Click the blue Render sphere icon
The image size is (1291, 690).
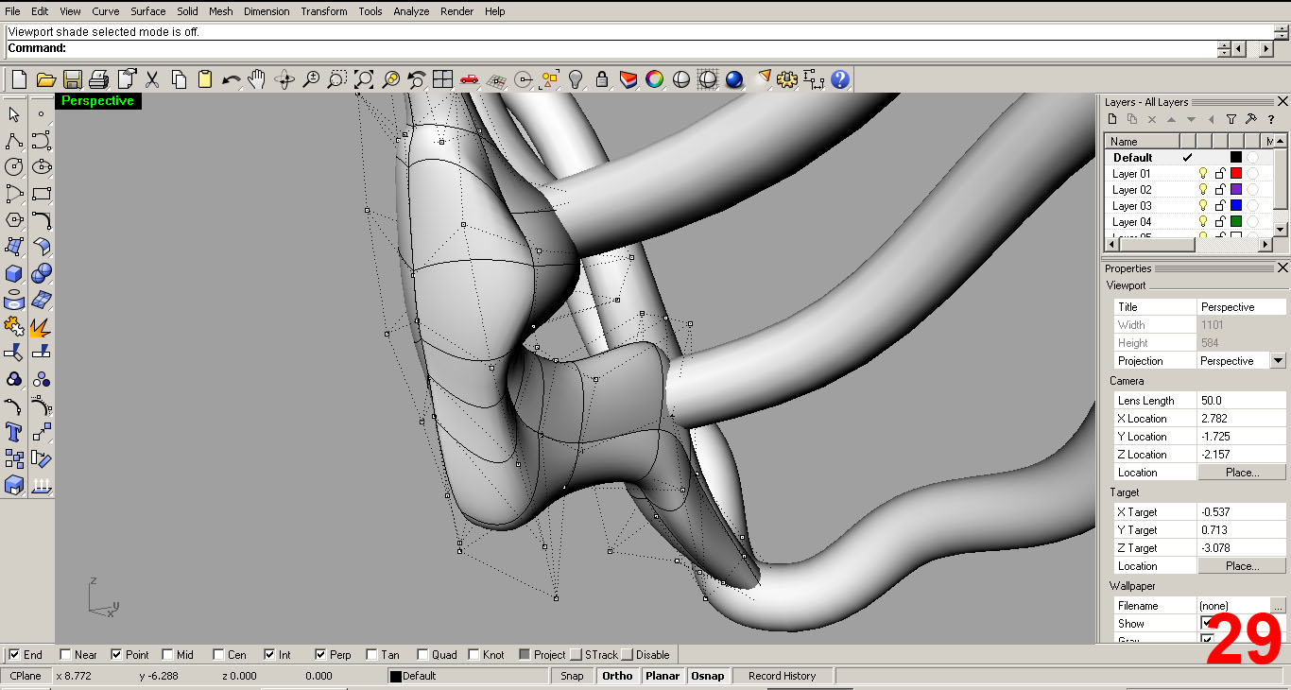[x=734, y=79]
